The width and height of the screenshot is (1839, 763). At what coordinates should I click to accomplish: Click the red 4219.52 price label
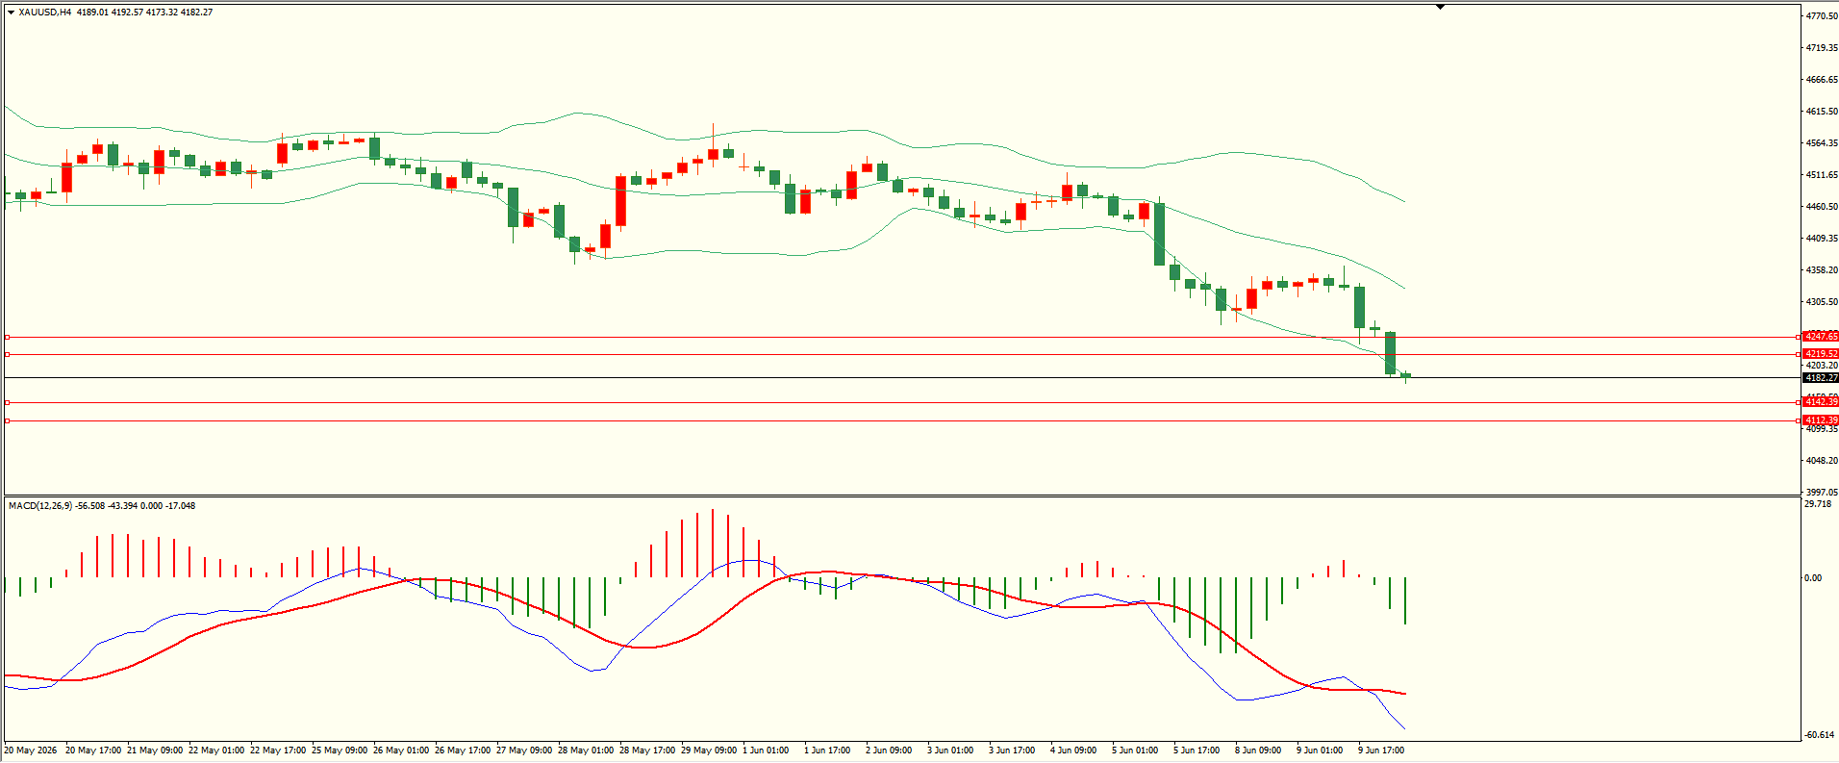pyautogui.click(x=1821, y=354)
